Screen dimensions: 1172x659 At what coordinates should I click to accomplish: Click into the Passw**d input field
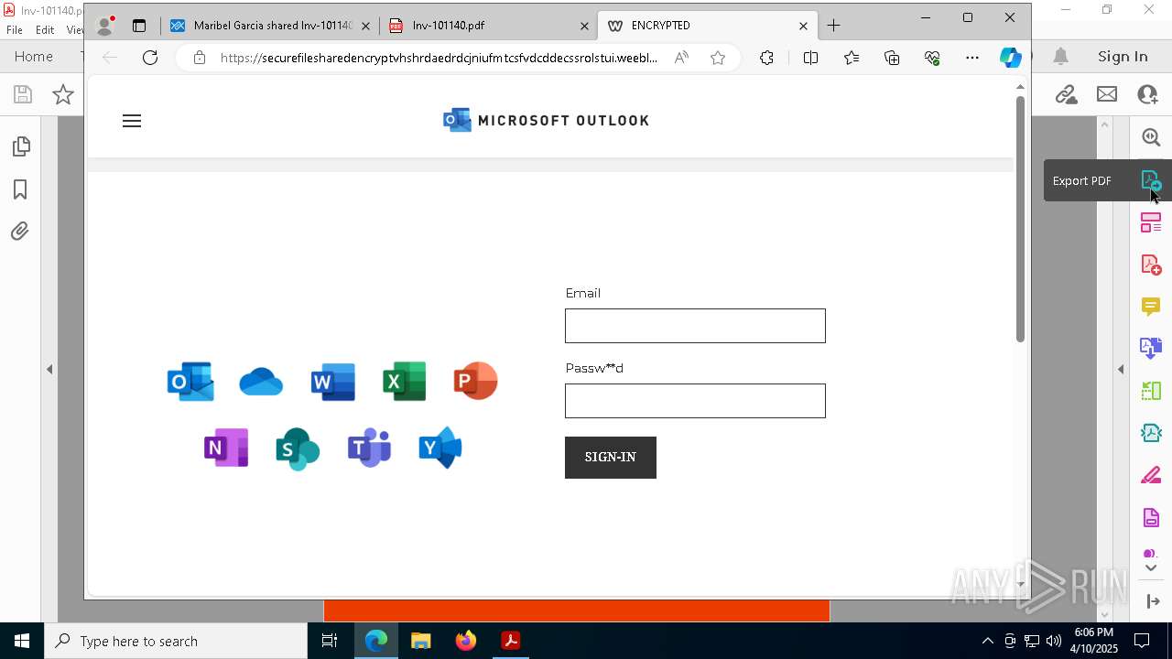[x=695, y=401]
